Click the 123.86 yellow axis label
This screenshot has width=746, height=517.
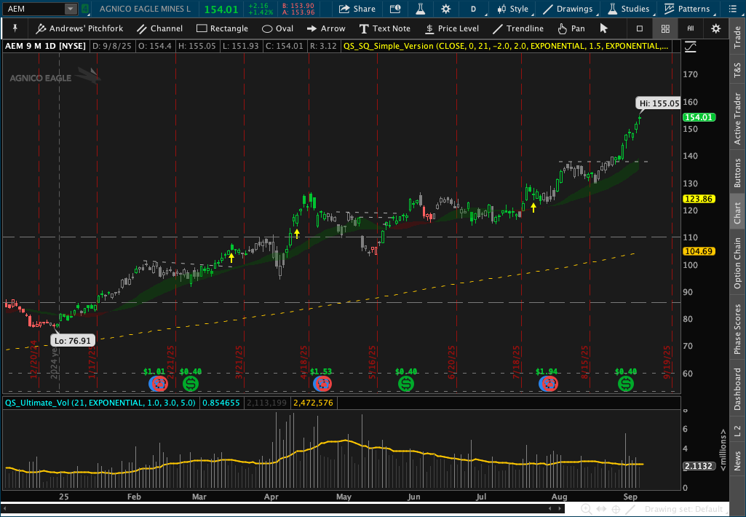[699, 199]
